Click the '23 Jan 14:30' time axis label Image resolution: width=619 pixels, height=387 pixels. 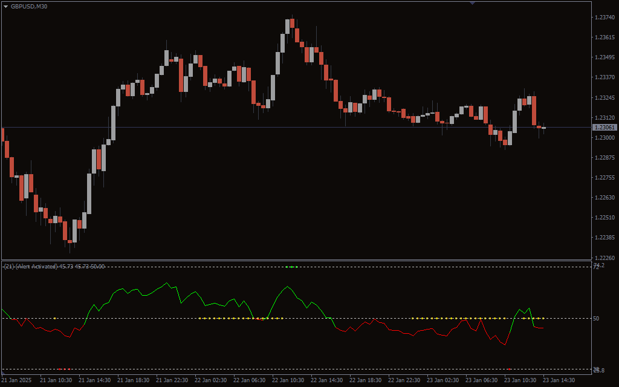click(559, 380)
